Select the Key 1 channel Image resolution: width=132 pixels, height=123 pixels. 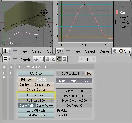point(124,18)
